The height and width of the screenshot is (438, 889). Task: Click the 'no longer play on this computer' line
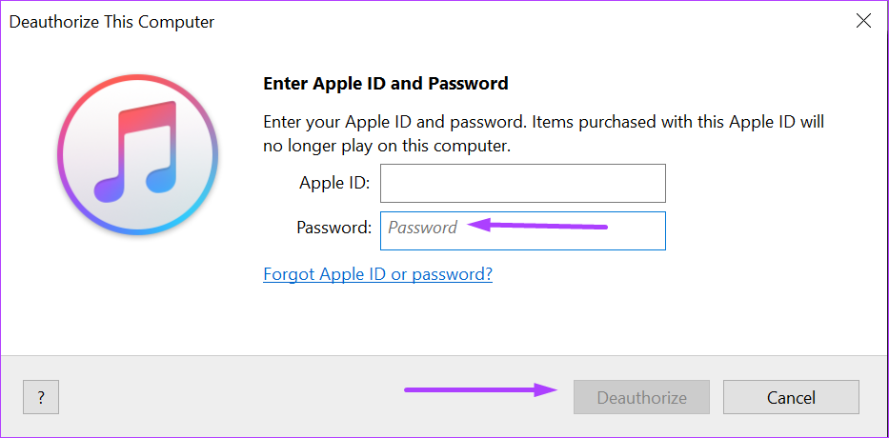coord(387,147)
